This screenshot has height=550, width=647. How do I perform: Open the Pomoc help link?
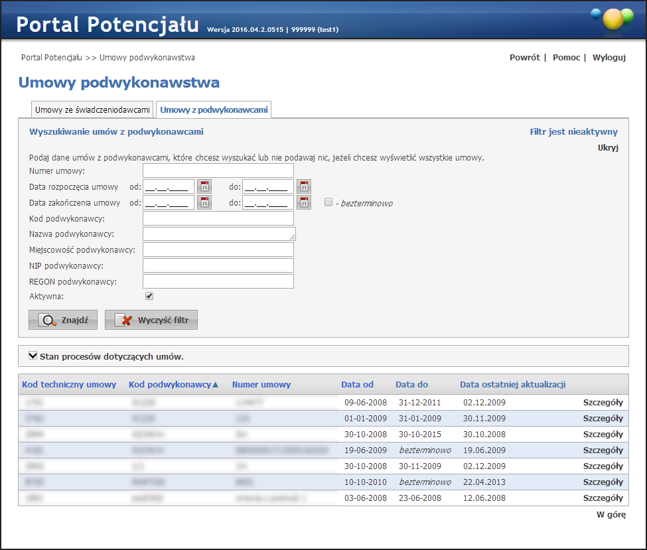point(566,58)
